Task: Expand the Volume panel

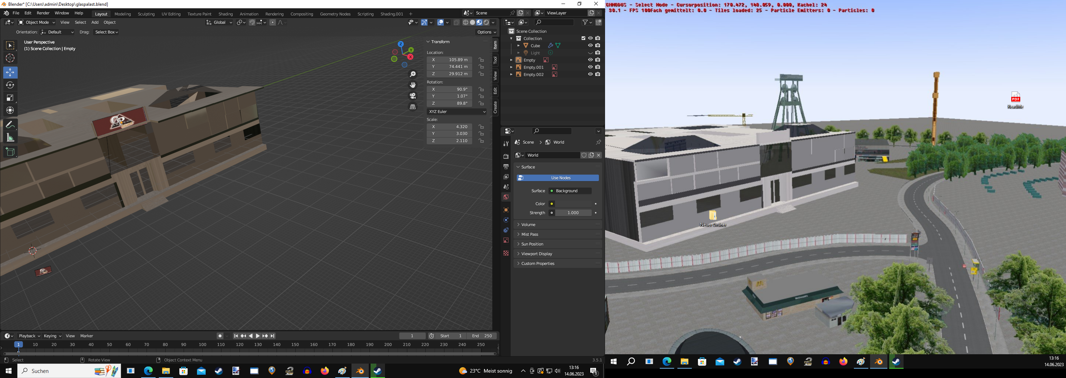Action: (528, 225)
